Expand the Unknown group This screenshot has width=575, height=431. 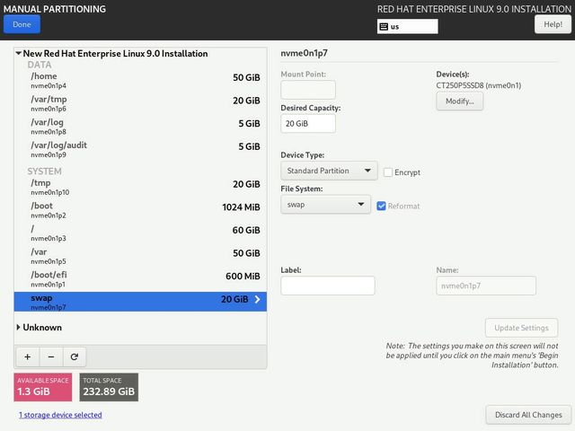(18, 327)
